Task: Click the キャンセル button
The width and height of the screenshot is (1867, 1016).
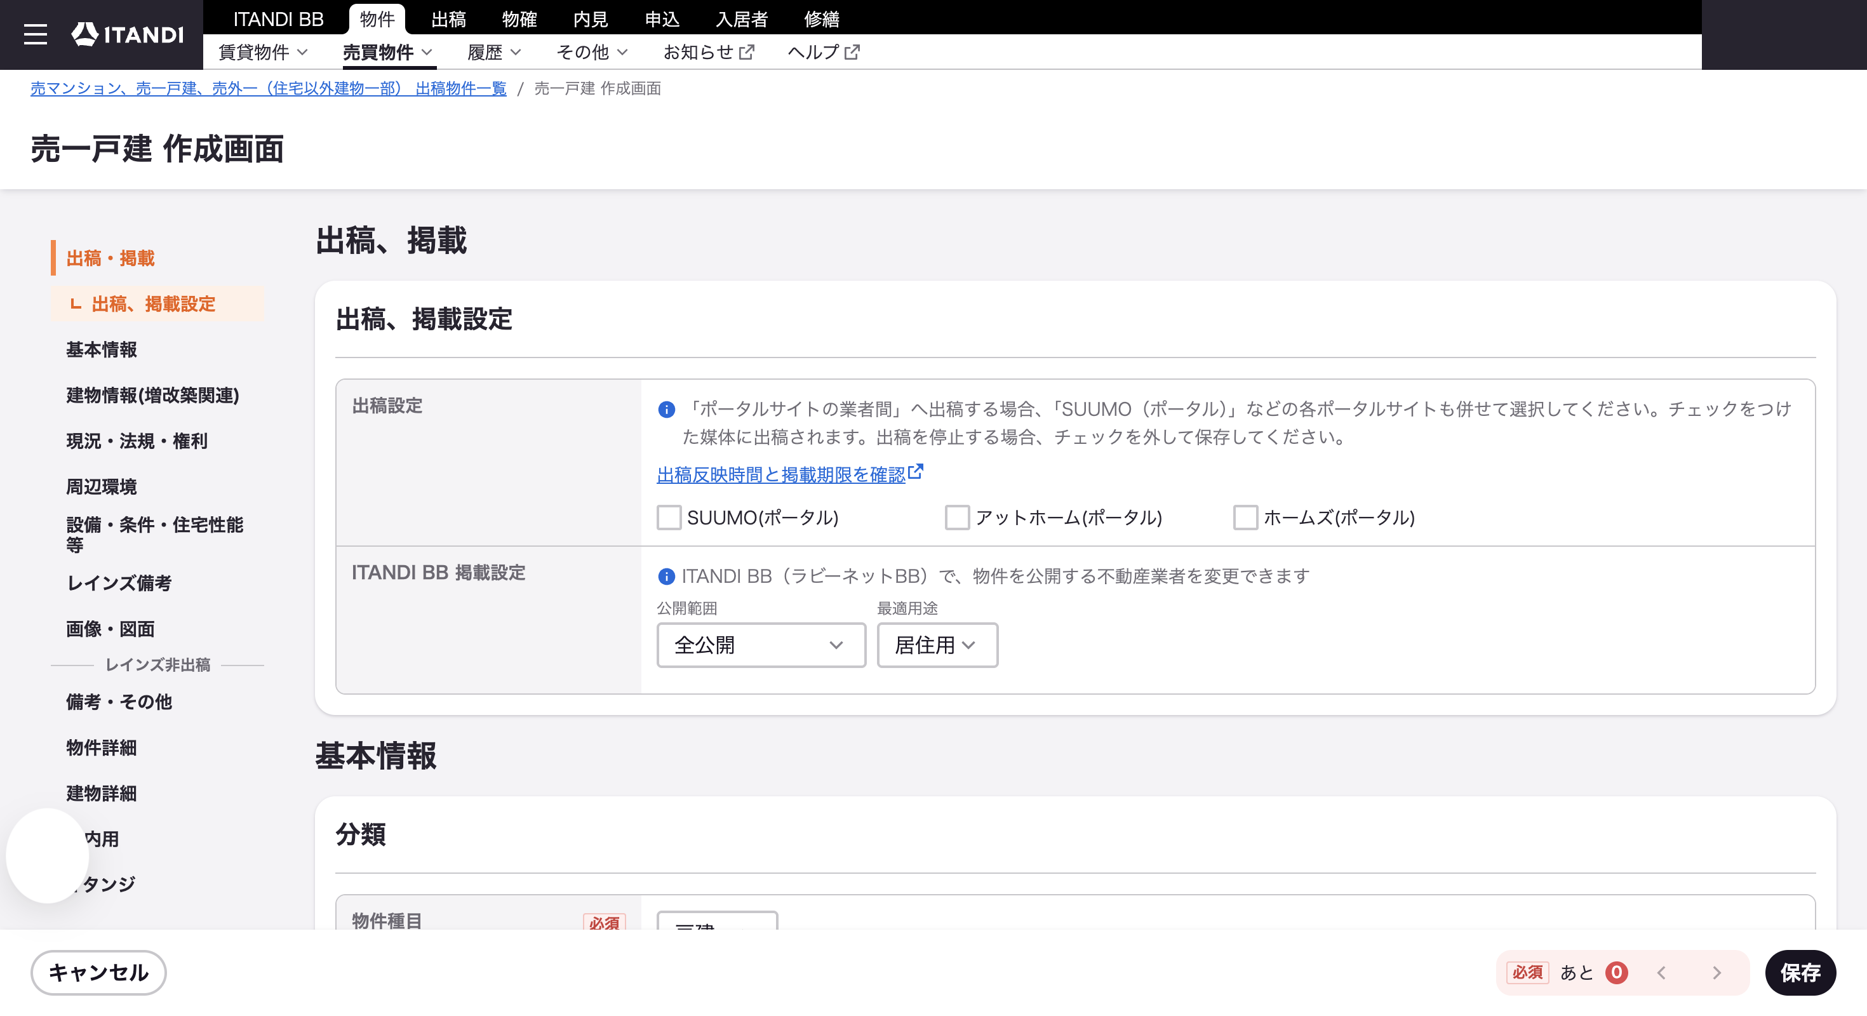Action: click(98, 973)
